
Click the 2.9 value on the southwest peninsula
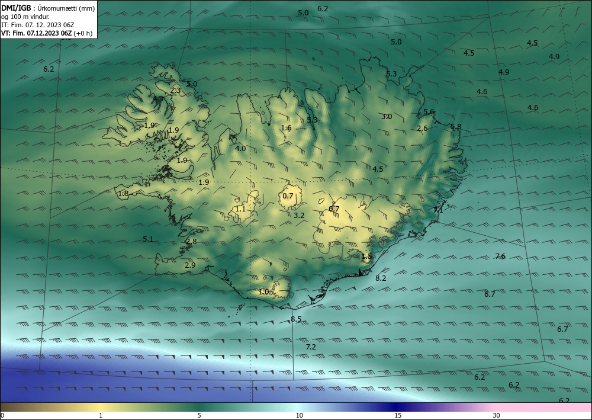point(190,265)
